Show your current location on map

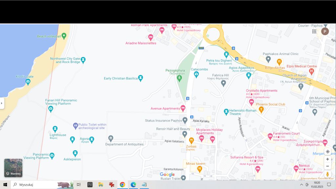tap(327, 152)
